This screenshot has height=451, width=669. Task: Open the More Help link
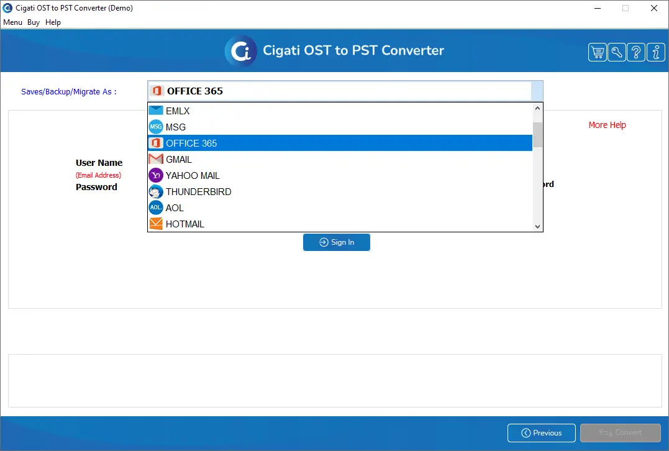[607, 125]
